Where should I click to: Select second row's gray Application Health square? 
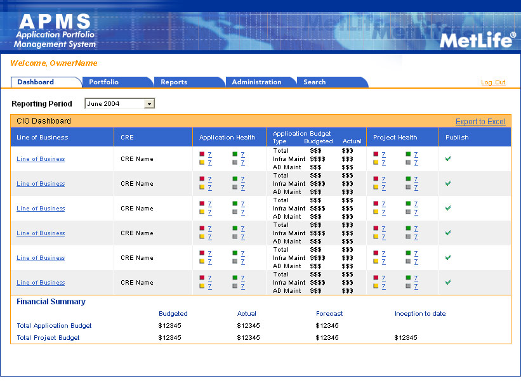pos(235,187)
